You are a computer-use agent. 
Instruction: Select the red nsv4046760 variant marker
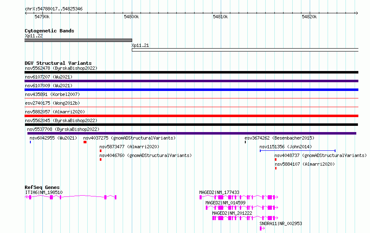[x=101, y=159]
